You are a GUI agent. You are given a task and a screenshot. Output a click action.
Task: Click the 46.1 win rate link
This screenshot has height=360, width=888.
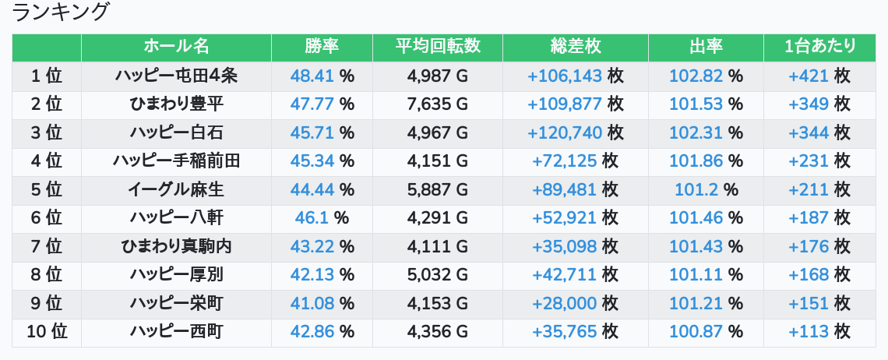pyautogui.click(x=312, y=218)
